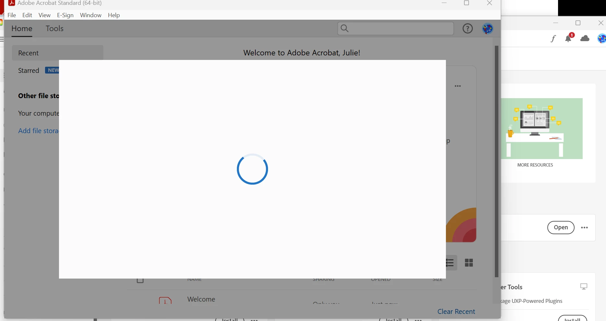Open notifications bell in Creative Cloud window
This screenshot has height=321, width=606.
[568, 38]
